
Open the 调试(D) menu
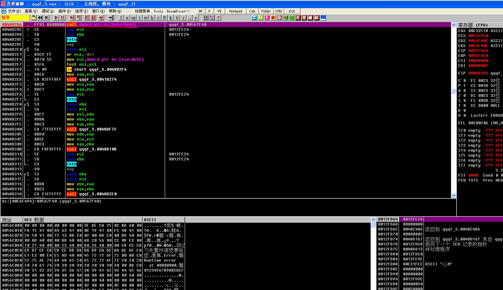[x=48, y=11]
